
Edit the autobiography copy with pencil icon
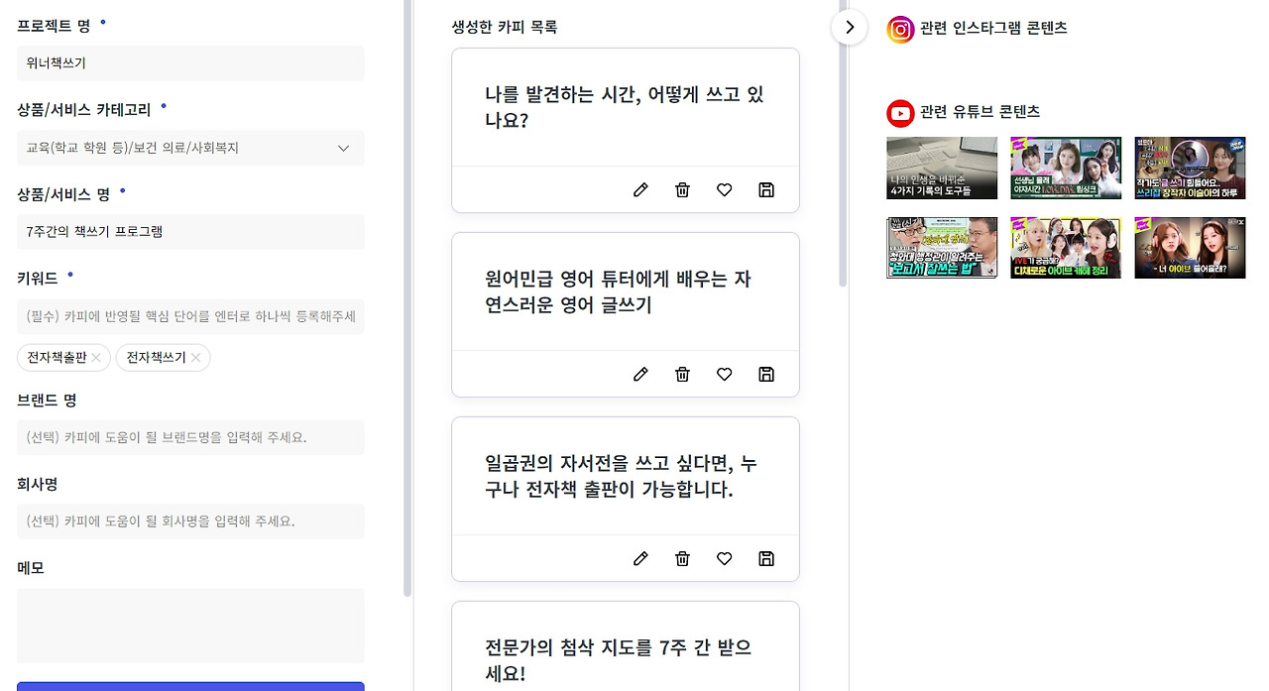[x=640, y=558]
